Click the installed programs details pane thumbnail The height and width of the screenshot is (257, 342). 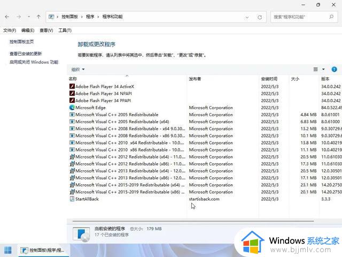click(81, 235)
